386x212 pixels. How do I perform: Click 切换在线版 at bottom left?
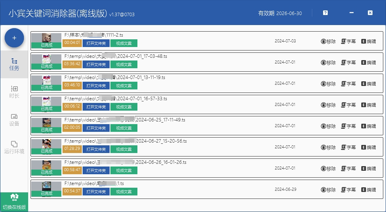coord(14,202)
